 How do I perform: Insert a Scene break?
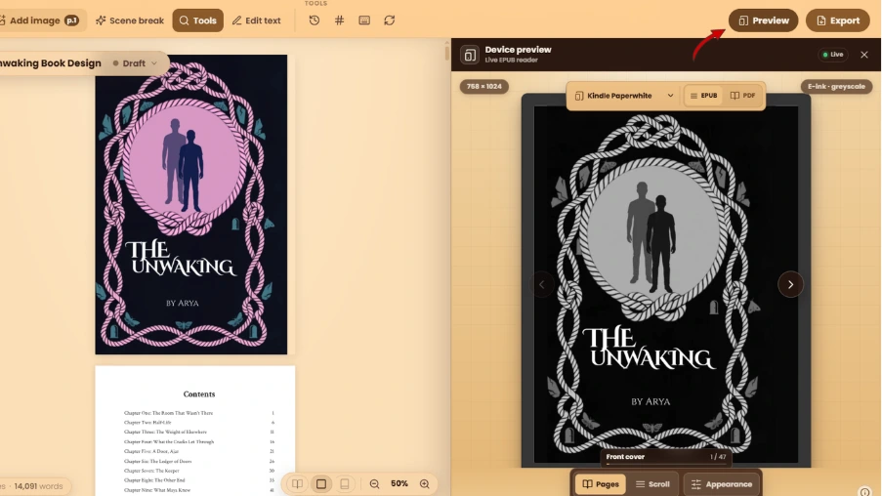click(130, 21)
